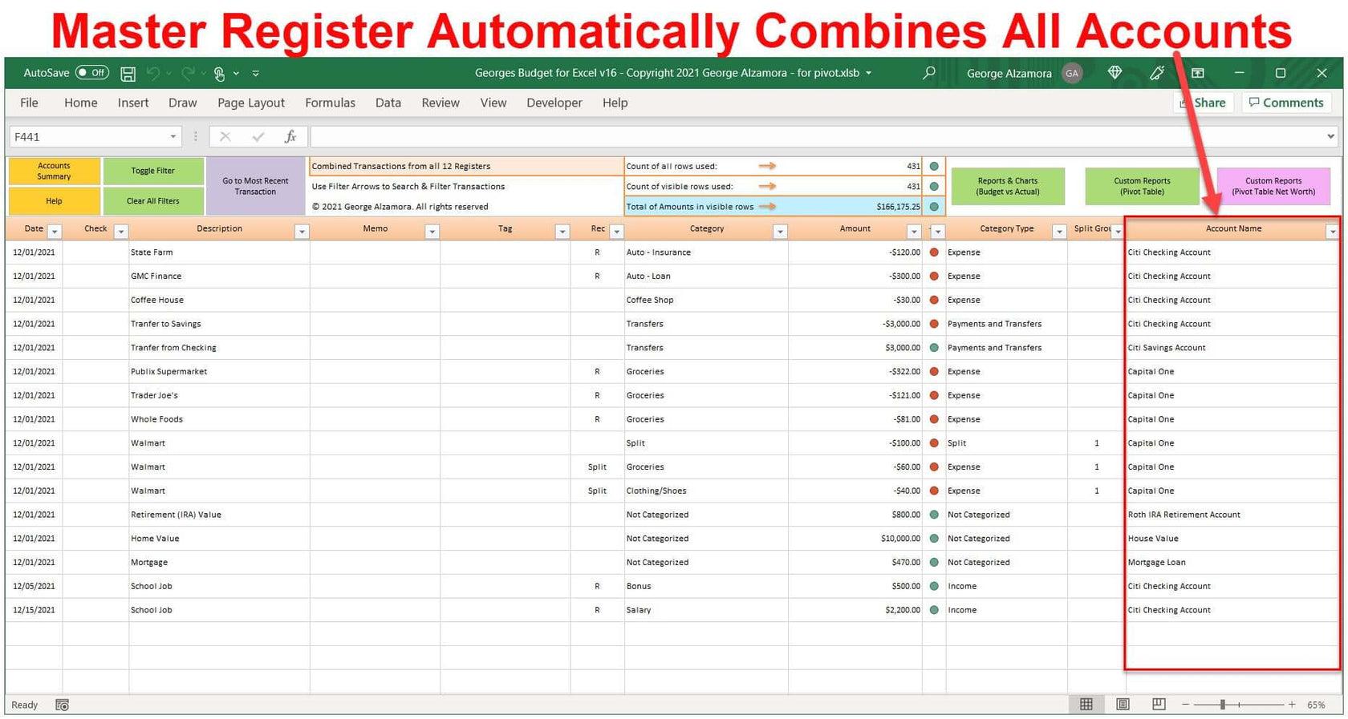Image resolution: width=1348 pixels, height=719 pixels.
Task: Open the Category column filter dropdown
Action: click(779, 232)
